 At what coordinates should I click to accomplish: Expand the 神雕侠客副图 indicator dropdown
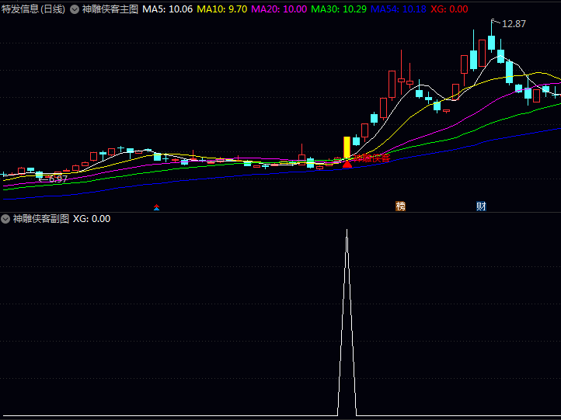[x=5, y=219]
